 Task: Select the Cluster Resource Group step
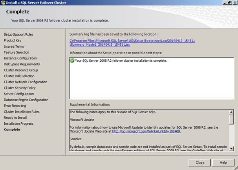tap(21, 70)
